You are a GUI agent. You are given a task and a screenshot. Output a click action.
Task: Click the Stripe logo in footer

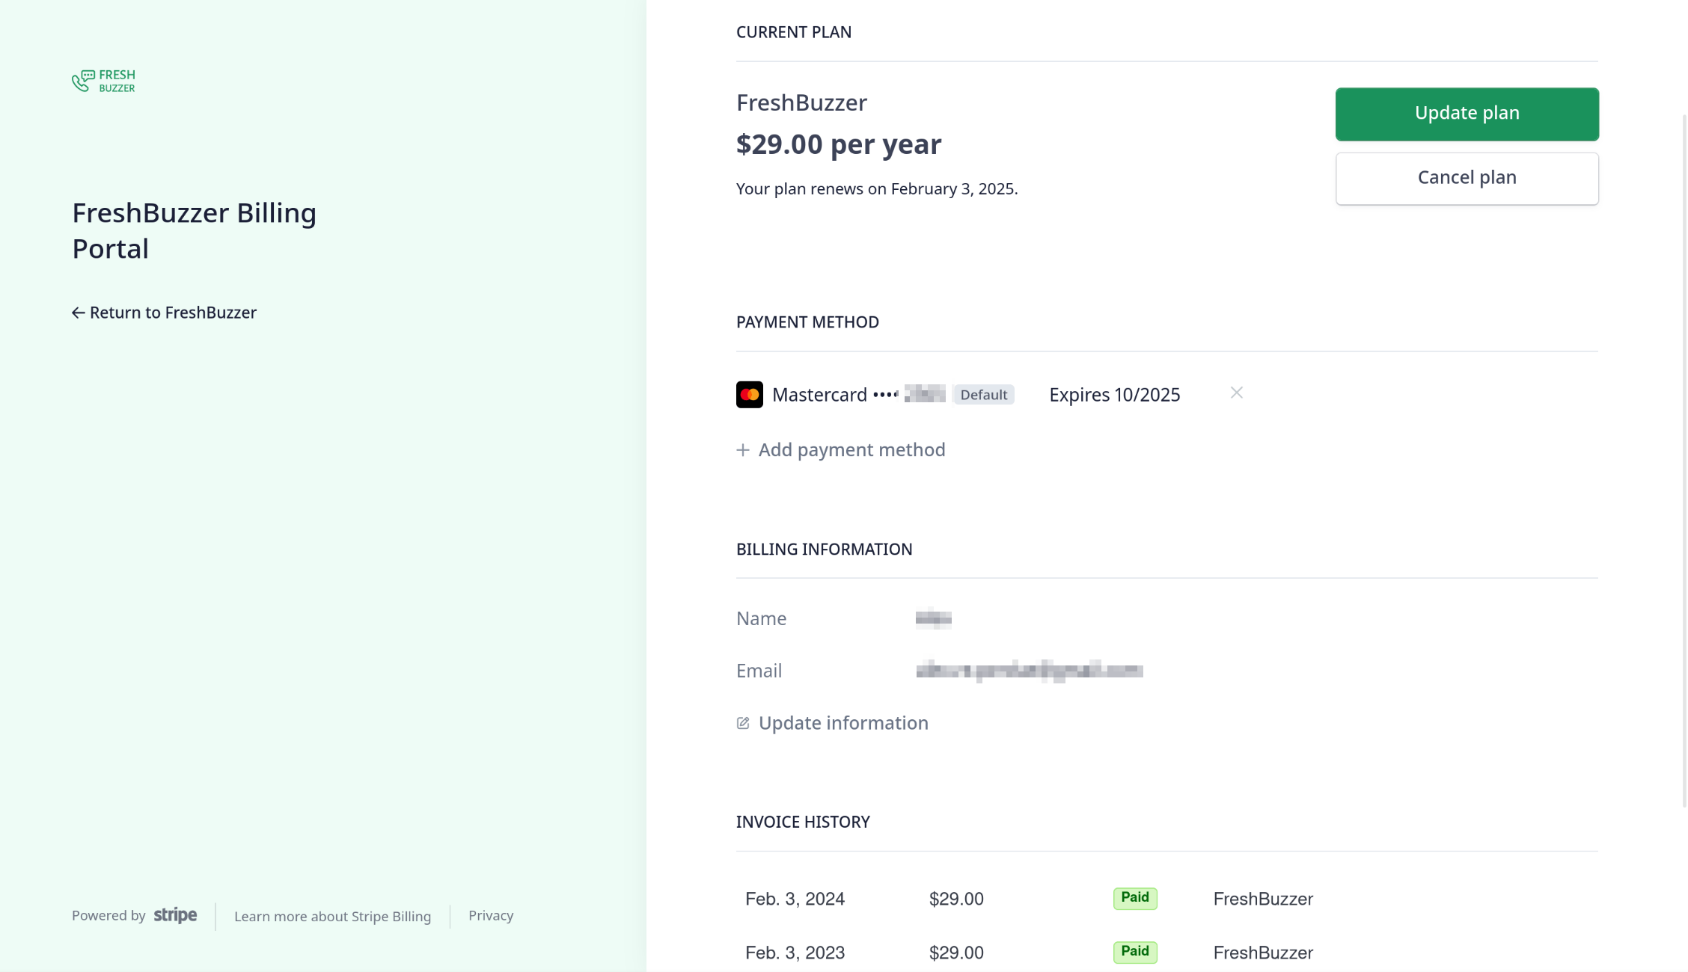(175, 915)
